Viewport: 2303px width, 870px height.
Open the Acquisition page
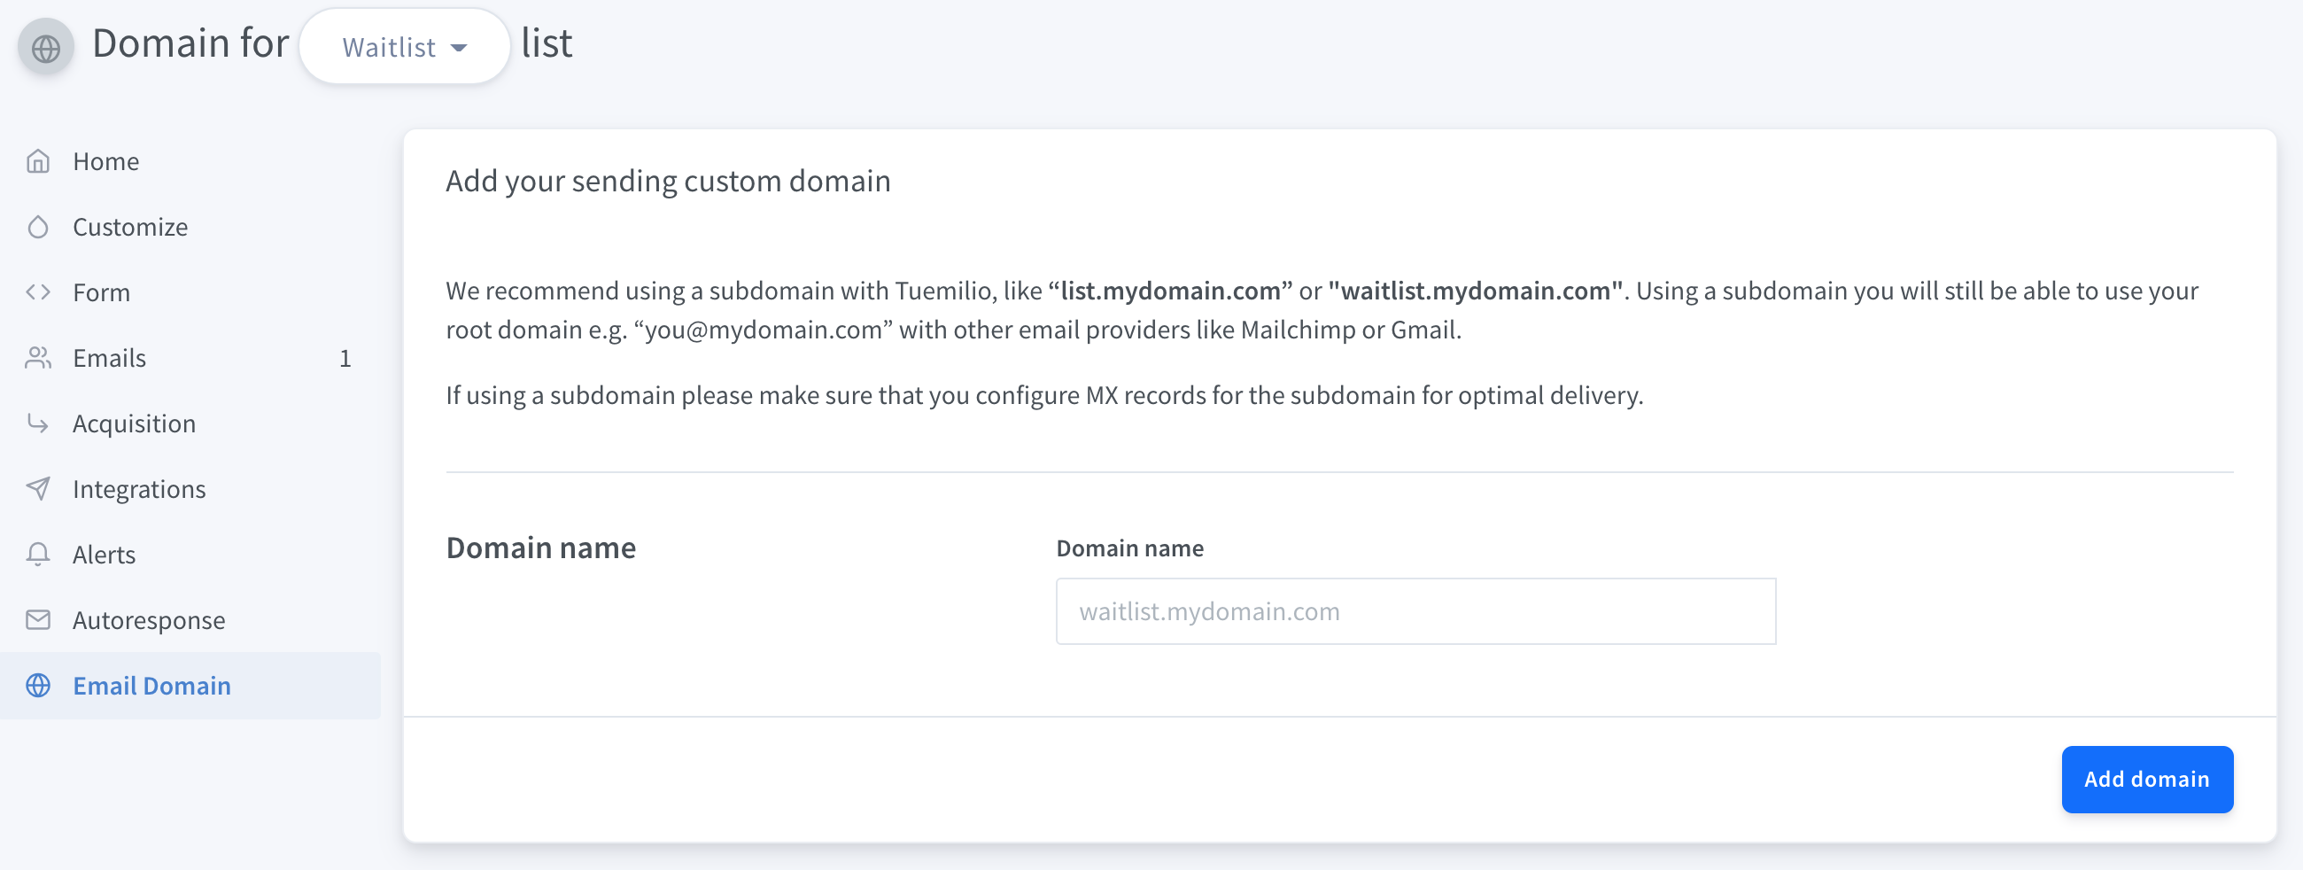click(x=134, y=423)
